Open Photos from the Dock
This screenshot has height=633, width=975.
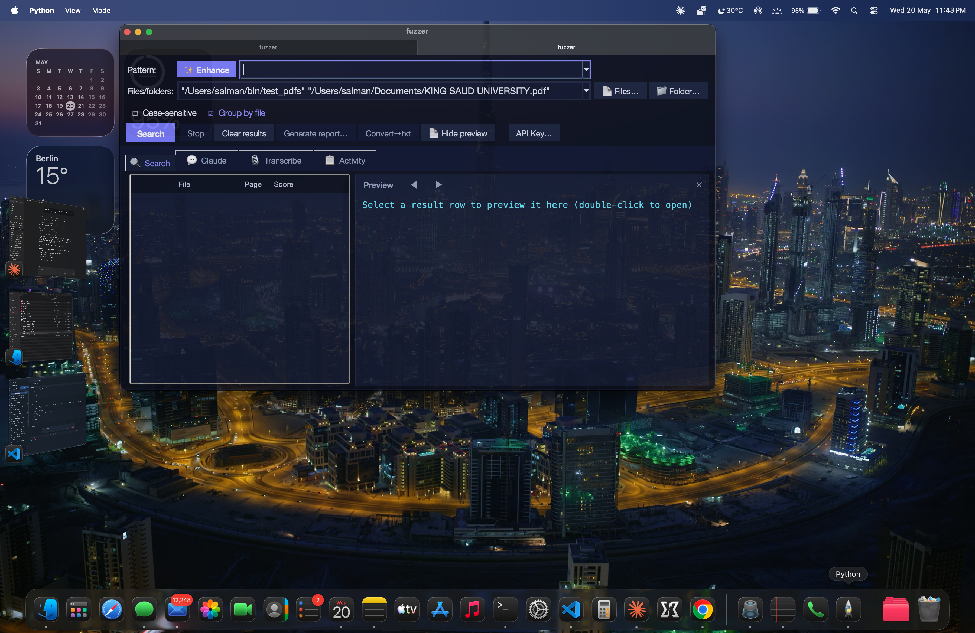tap(210, 609)
